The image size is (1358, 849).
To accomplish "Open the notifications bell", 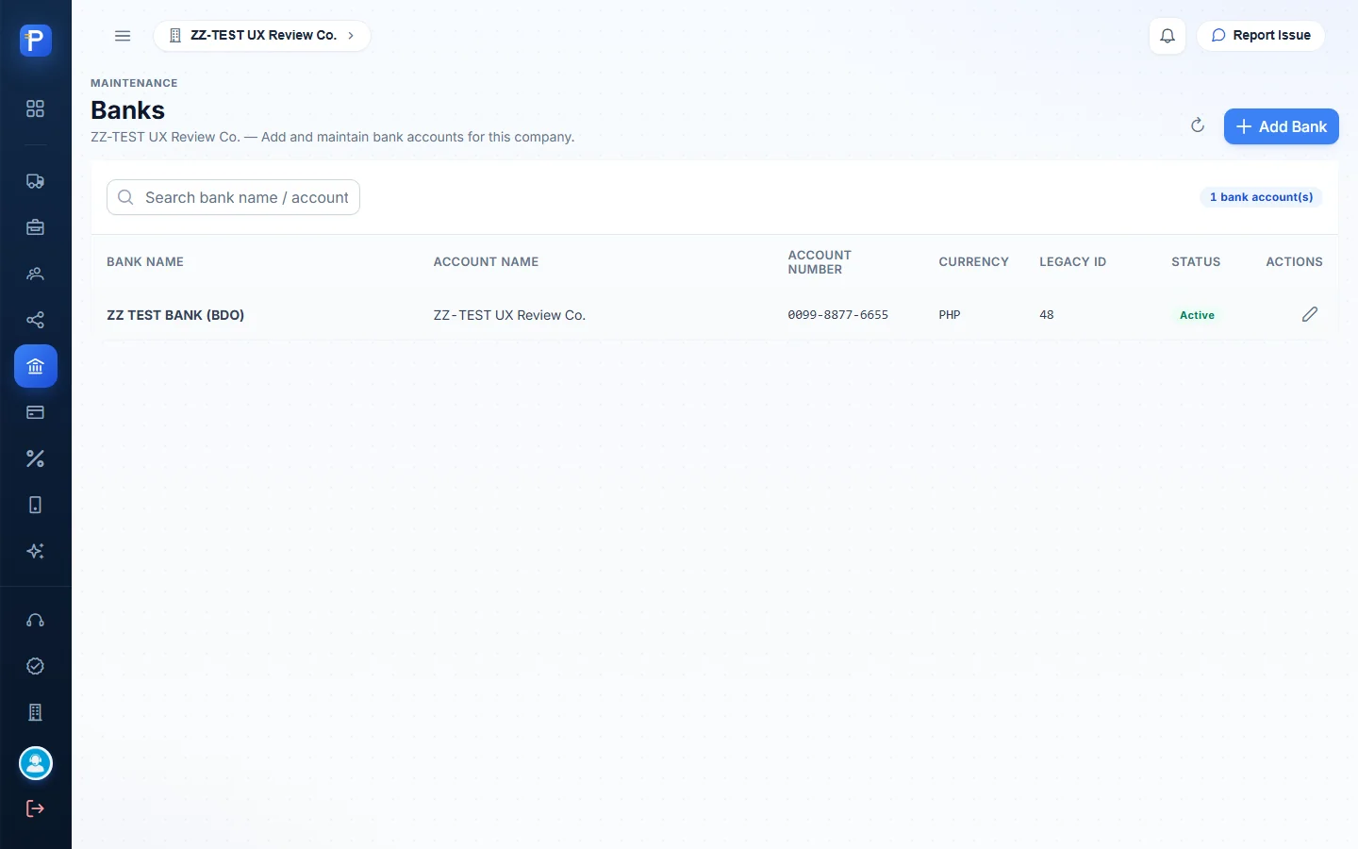I will tap(1168, 36).
